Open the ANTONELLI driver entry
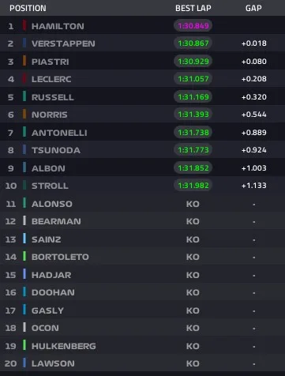285x376 pixels. tap(142, 132)
